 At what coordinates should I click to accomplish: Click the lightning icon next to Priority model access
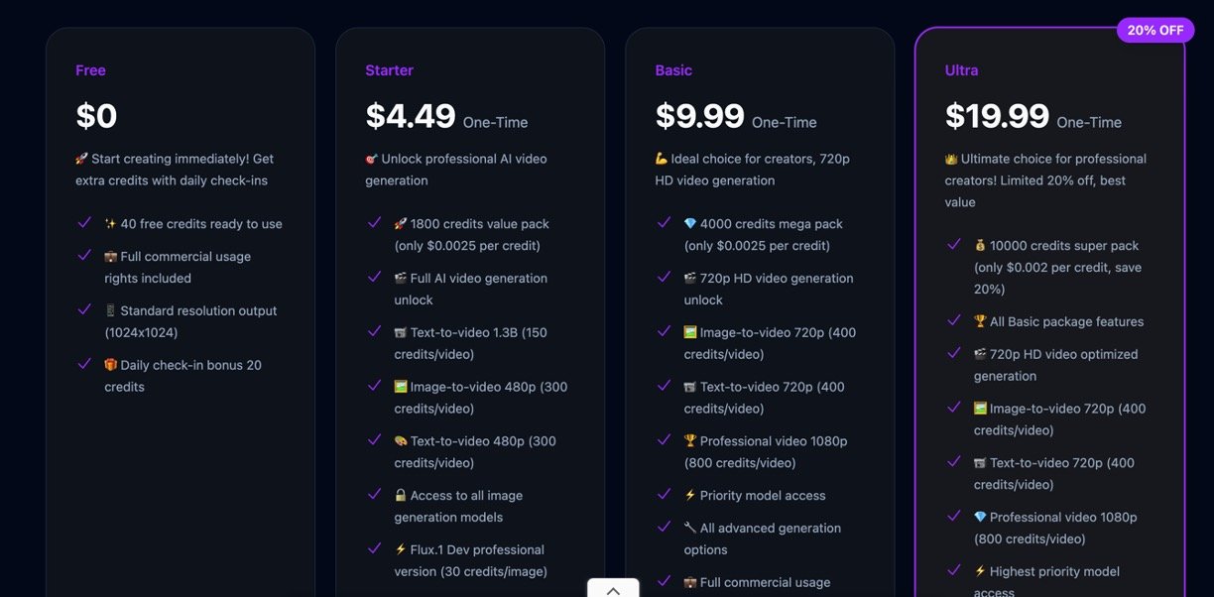tap(690, 496)
